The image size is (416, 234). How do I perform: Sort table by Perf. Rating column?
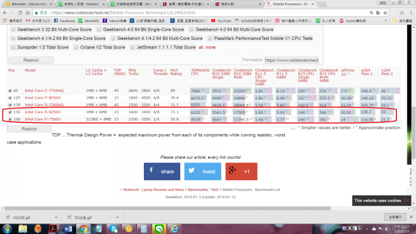point(176,72)
